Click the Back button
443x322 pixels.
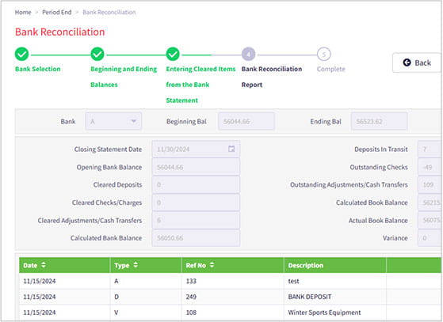(417, 63)
